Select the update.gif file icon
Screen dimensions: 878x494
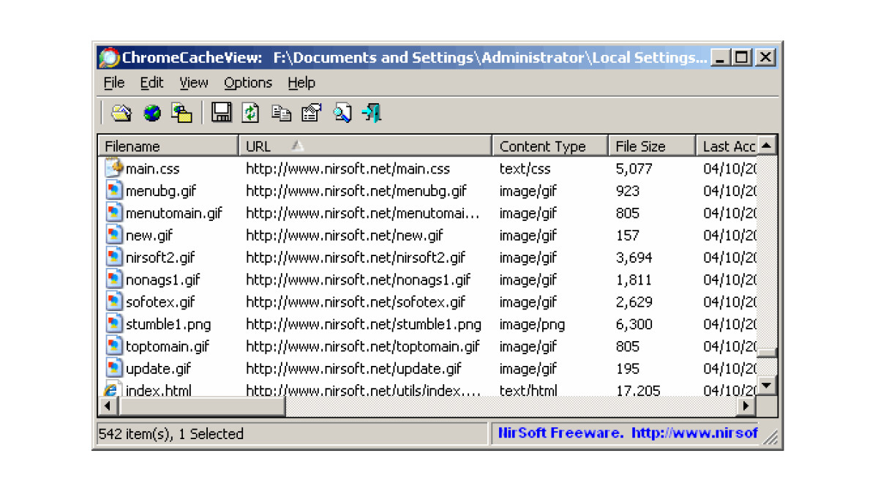tap(113, 368)
